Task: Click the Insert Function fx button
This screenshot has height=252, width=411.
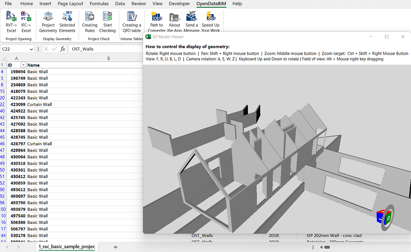Action: (63, 48)
